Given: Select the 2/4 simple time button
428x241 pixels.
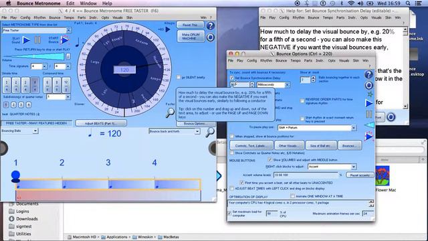Looking at the screenshot, I should click(16, 85).
